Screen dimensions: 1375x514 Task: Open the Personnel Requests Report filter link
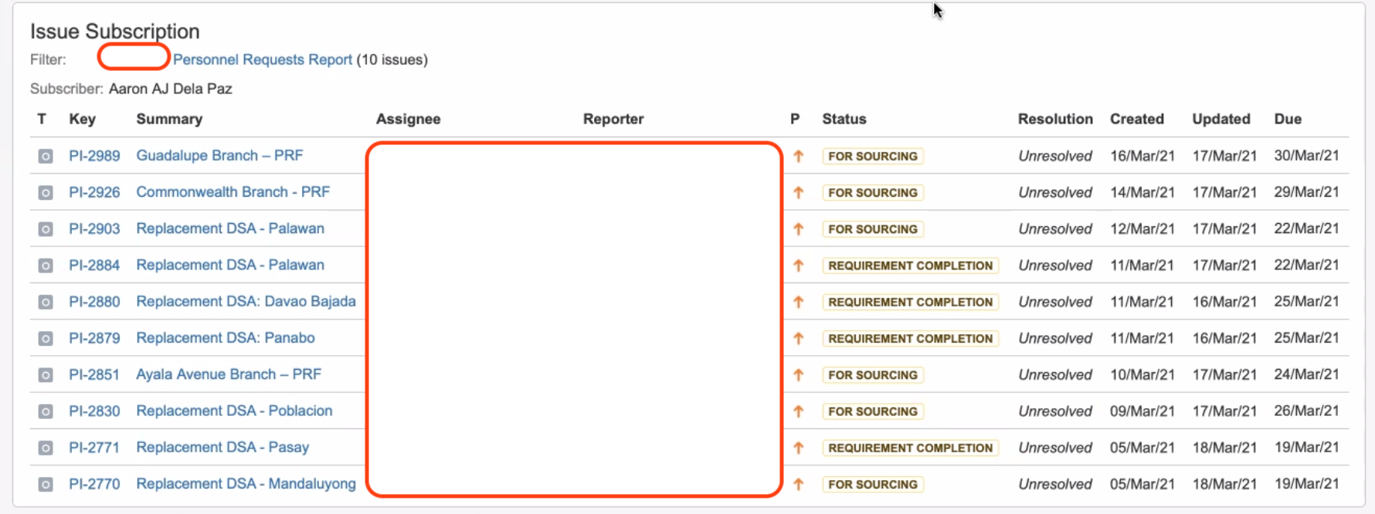(263, 59)
